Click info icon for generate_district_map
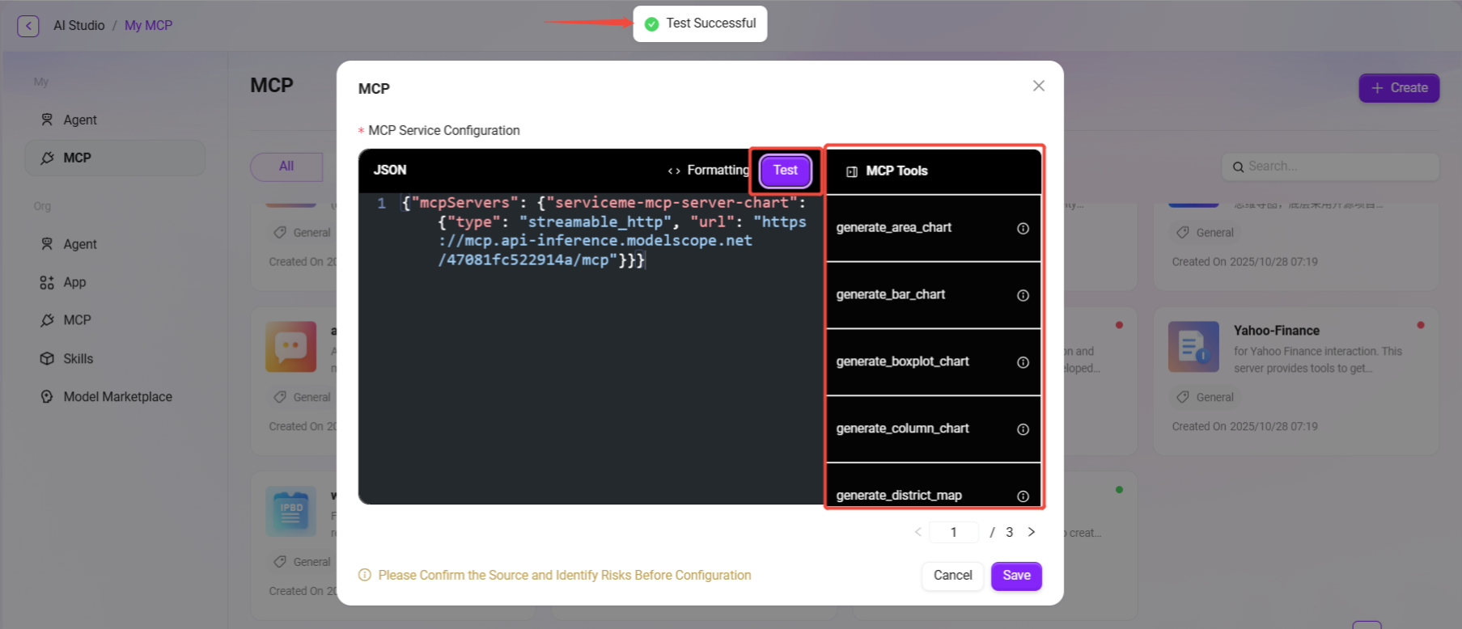The image size is (1462, 629). tap(1023, 496)
